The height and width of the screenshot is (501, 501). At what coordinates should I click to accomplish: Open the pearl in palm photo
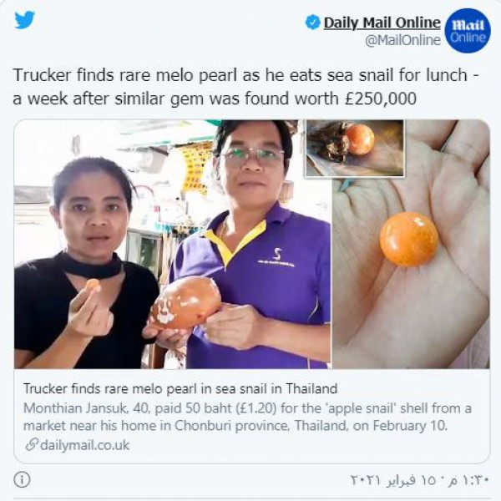pyautogui.click(x=411, y=244)
